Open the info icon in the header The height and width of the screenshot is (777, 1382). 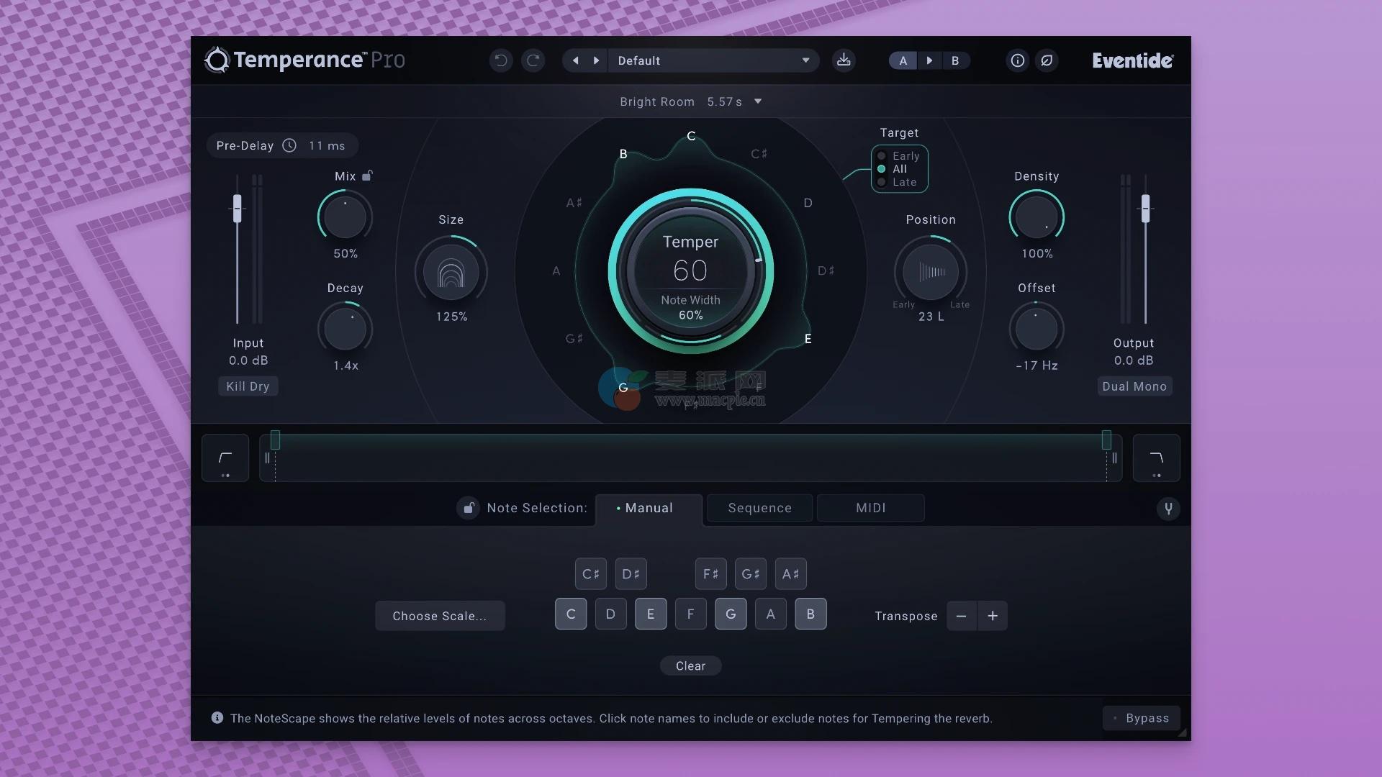[1017, 60]
